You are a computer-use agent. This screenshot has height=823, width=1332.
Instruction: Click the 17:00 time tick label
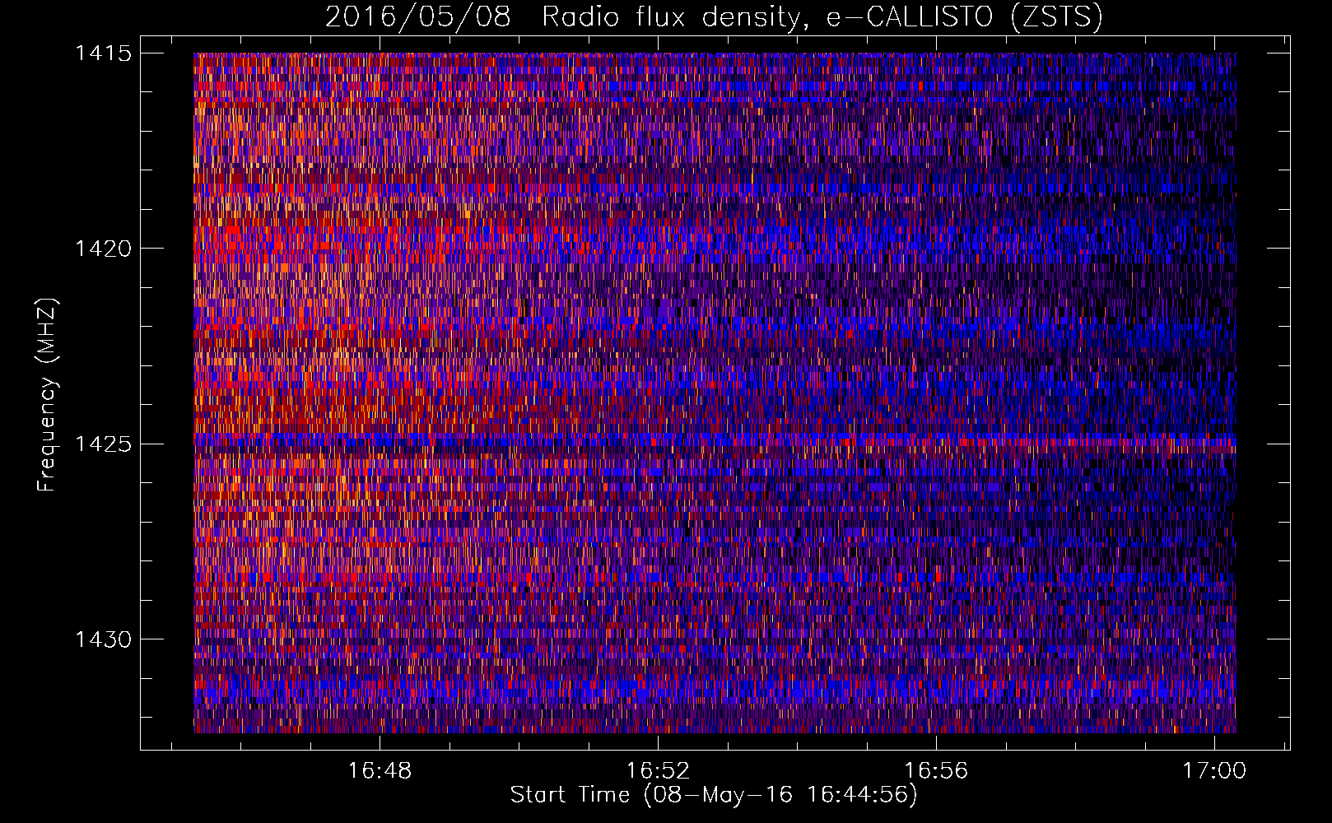pos(1214,771)
